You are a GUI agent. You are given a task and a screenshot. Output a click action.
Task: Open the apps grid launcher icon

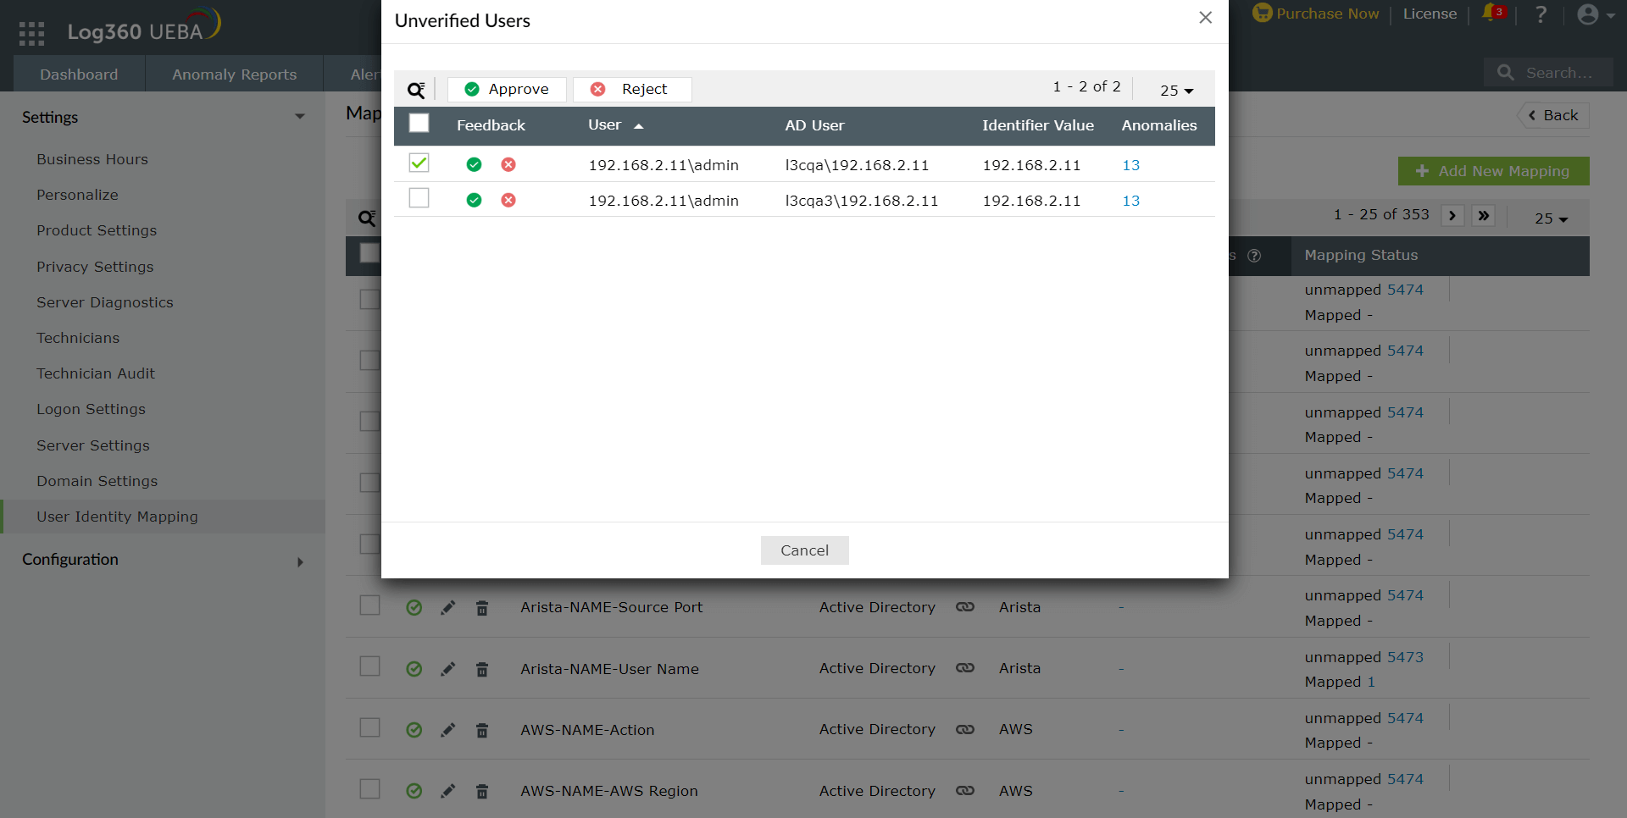31,33
